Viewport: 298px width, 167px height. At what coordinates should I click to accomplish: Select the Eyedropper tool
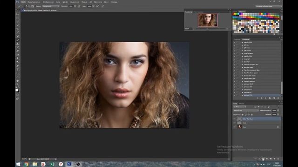pyautogui.click(x=18, y=32)
